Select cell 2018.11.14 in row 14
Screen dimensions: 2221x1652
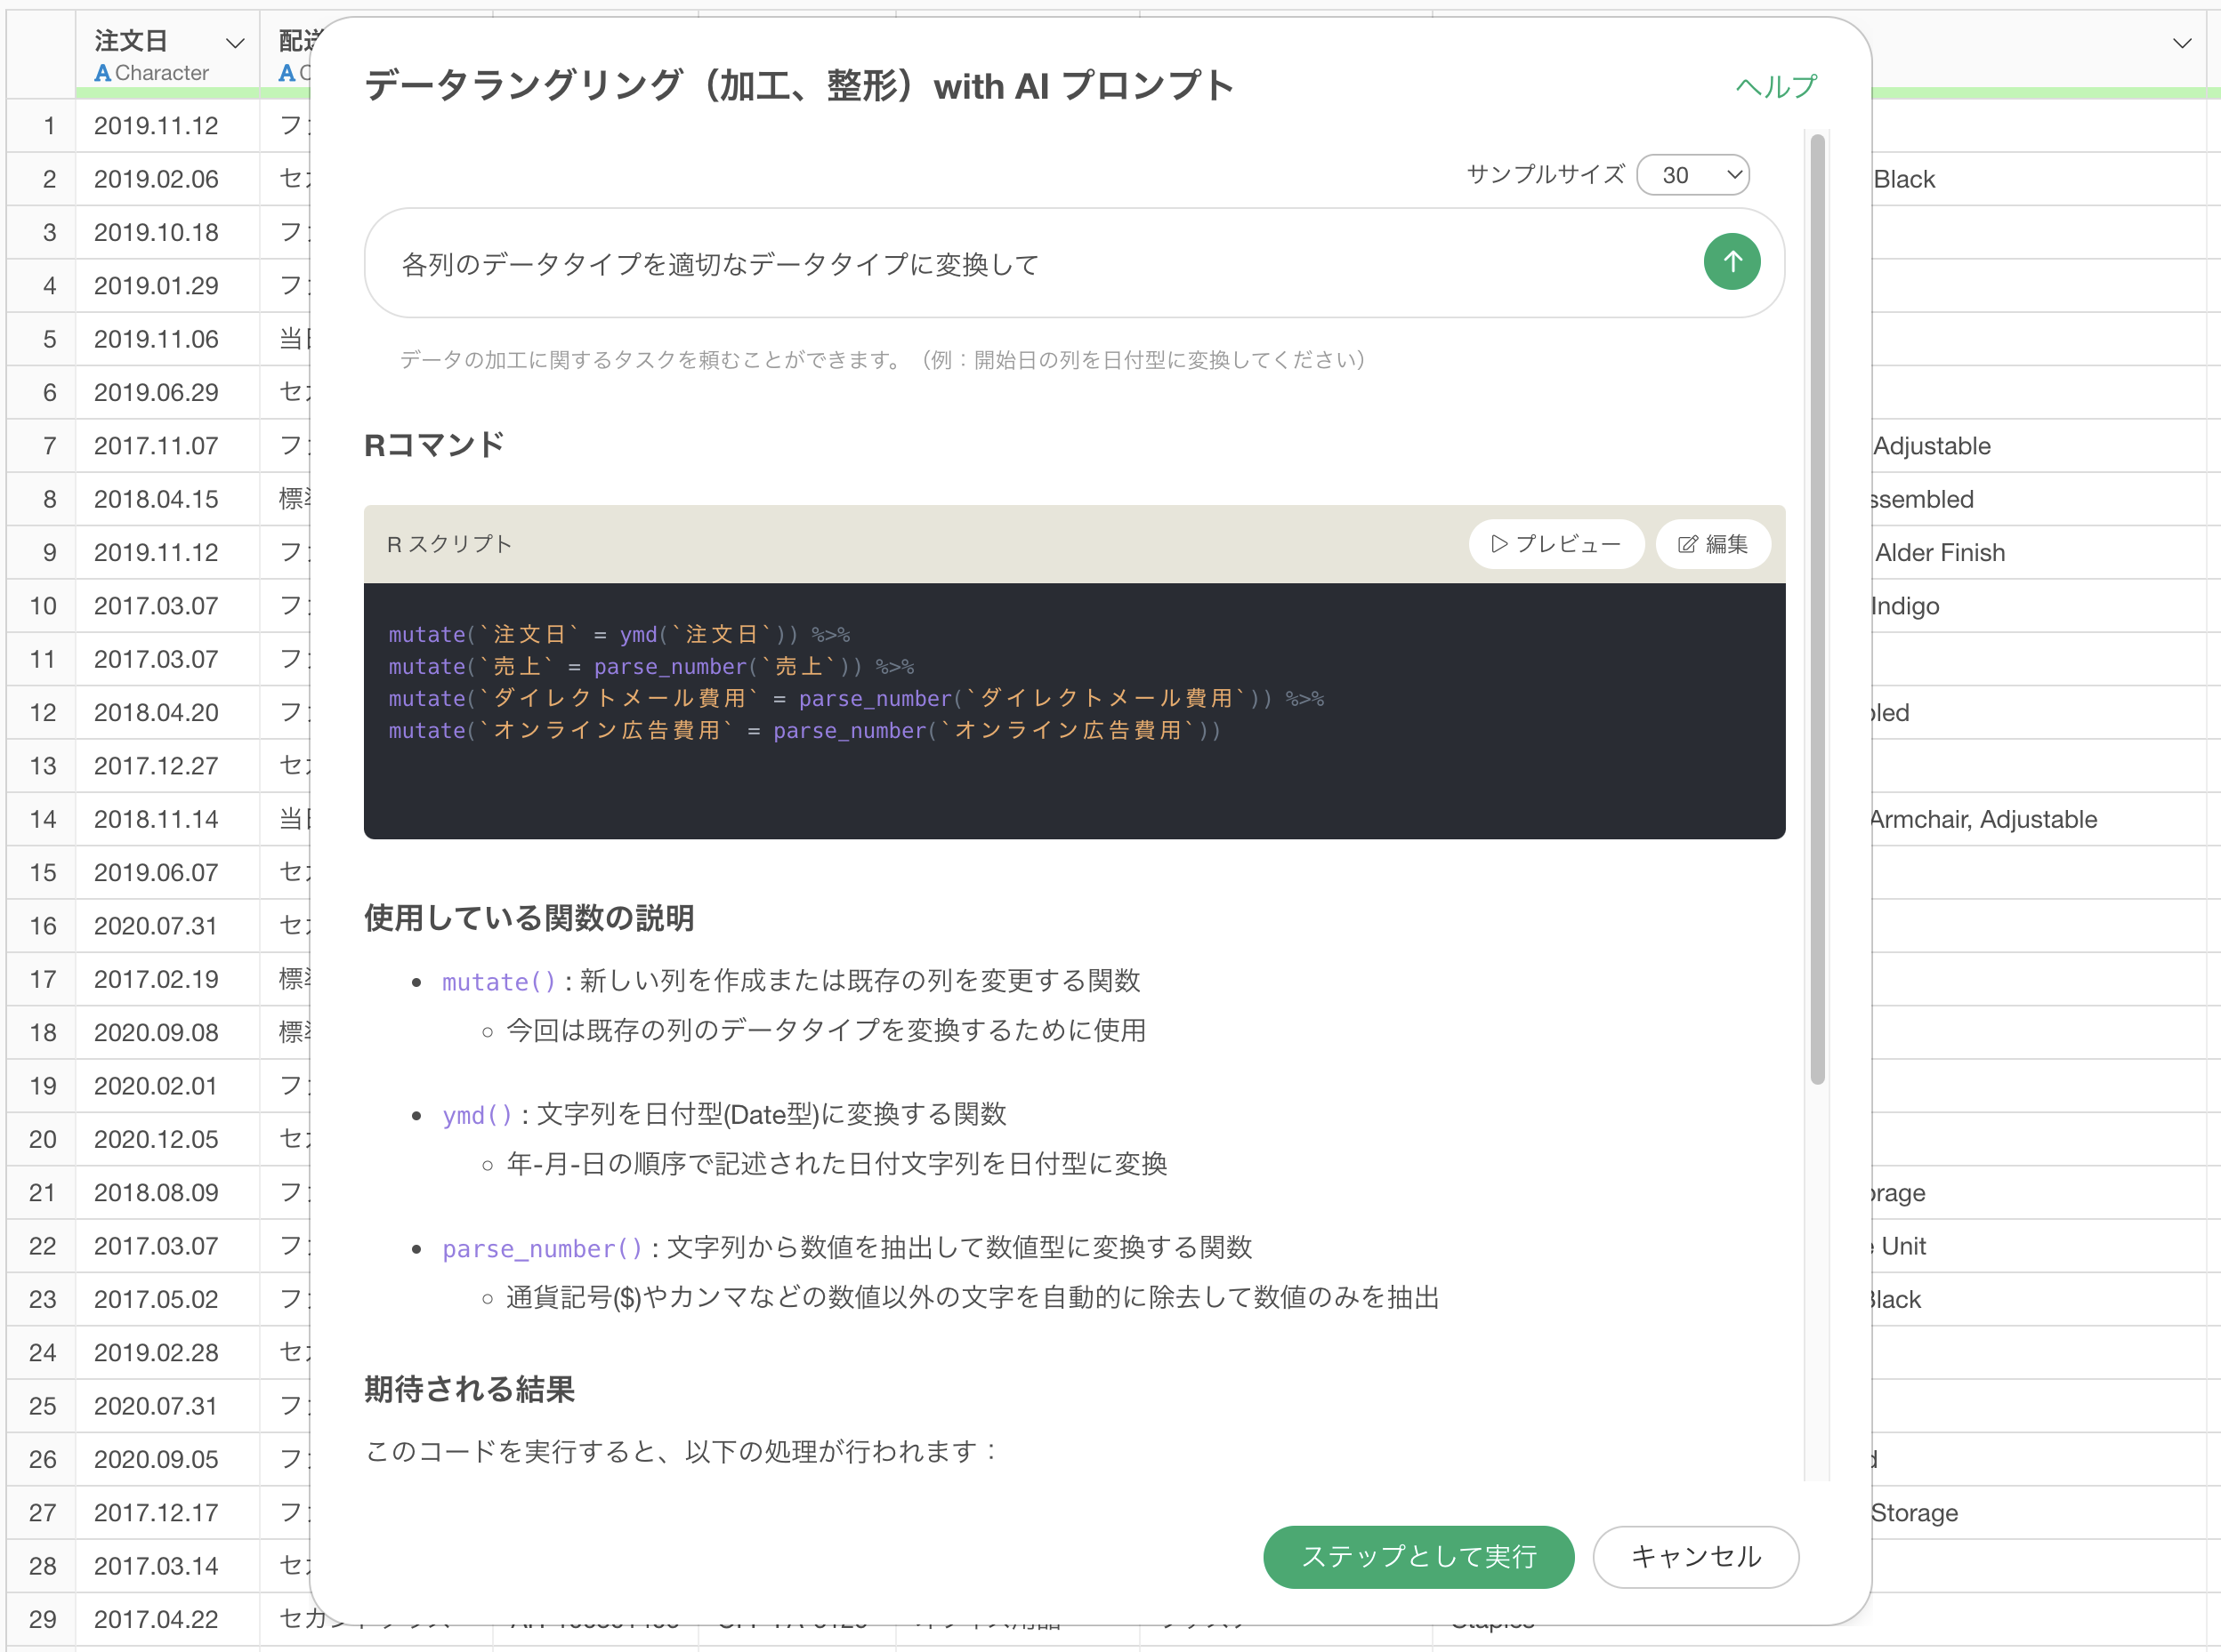[167, 819]
